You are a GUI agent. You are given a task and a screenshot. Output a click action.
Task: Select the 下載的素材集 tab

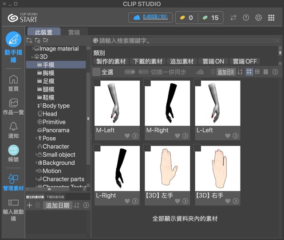click(55, 197)
